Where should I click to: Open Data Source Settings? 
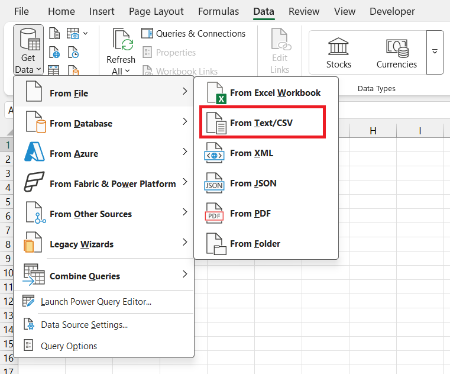click(x=104, y=325)
